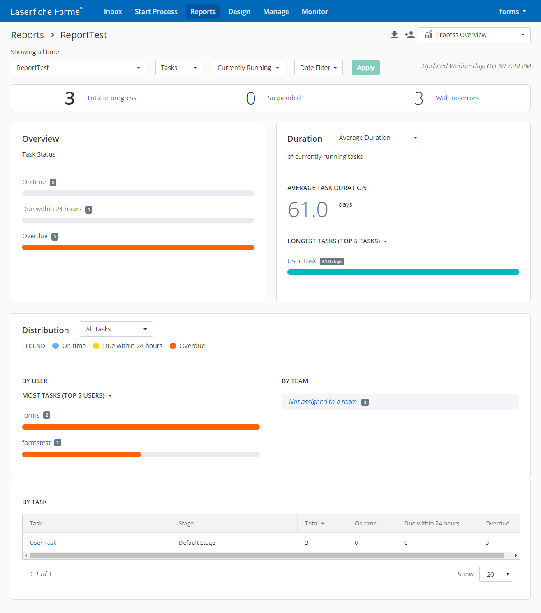Click the formstest user link
This screenshot has height=613, width=541.
pyautogui.click(x=36, y=443)
